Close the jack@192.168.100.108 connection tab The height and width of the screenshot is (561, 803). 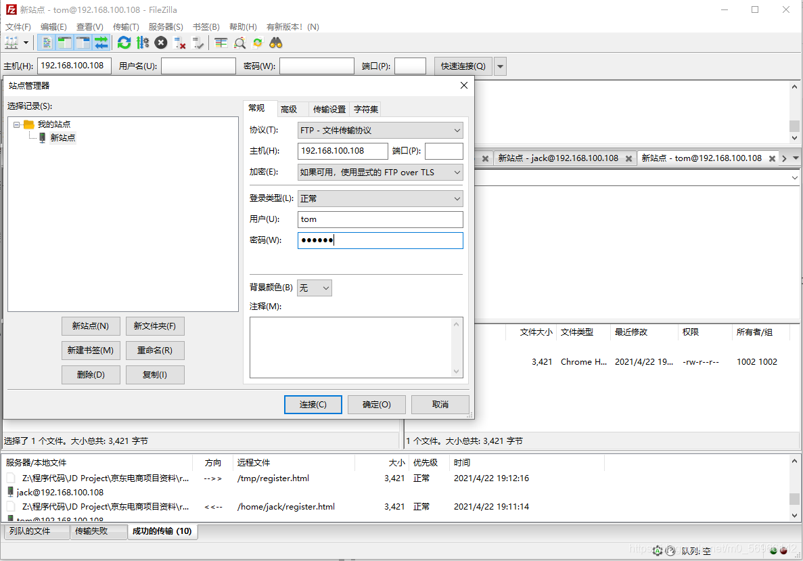(x=628, y=159)
